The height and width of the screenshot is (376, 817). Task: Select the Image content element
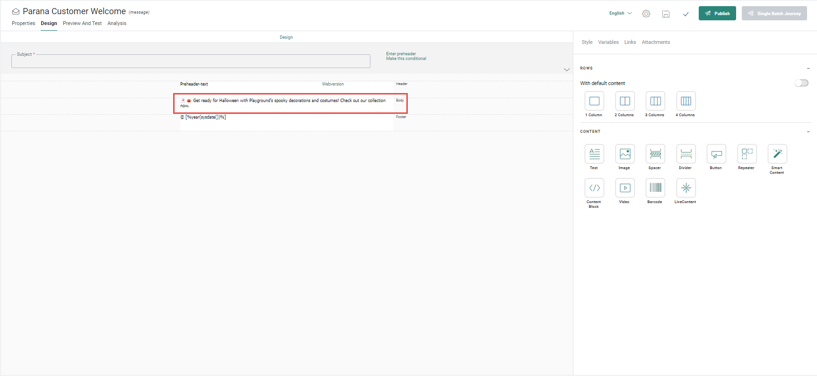click(x=625, y=154)
